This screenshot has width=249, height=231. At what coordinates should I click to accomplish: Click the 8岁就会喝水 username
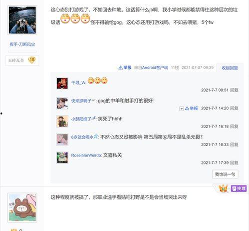(x=82, y=137)
